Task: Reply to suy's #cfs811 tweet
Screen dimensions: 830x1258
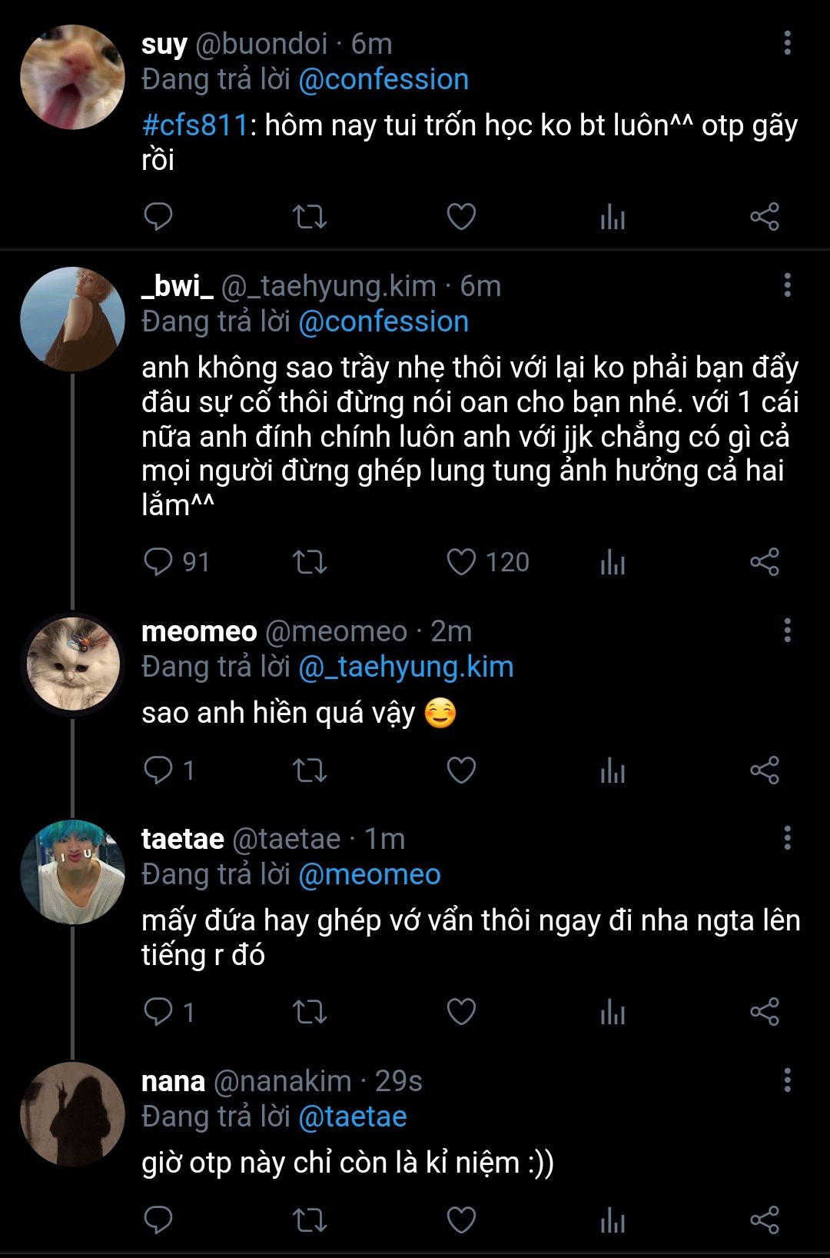Action: click(158, 217)
